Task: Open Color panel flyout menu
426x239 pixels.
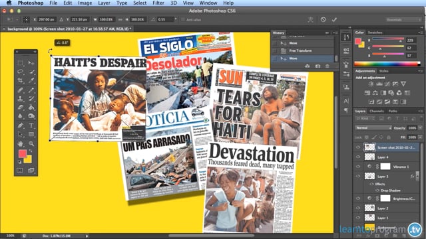Action: tap(420, 33)
